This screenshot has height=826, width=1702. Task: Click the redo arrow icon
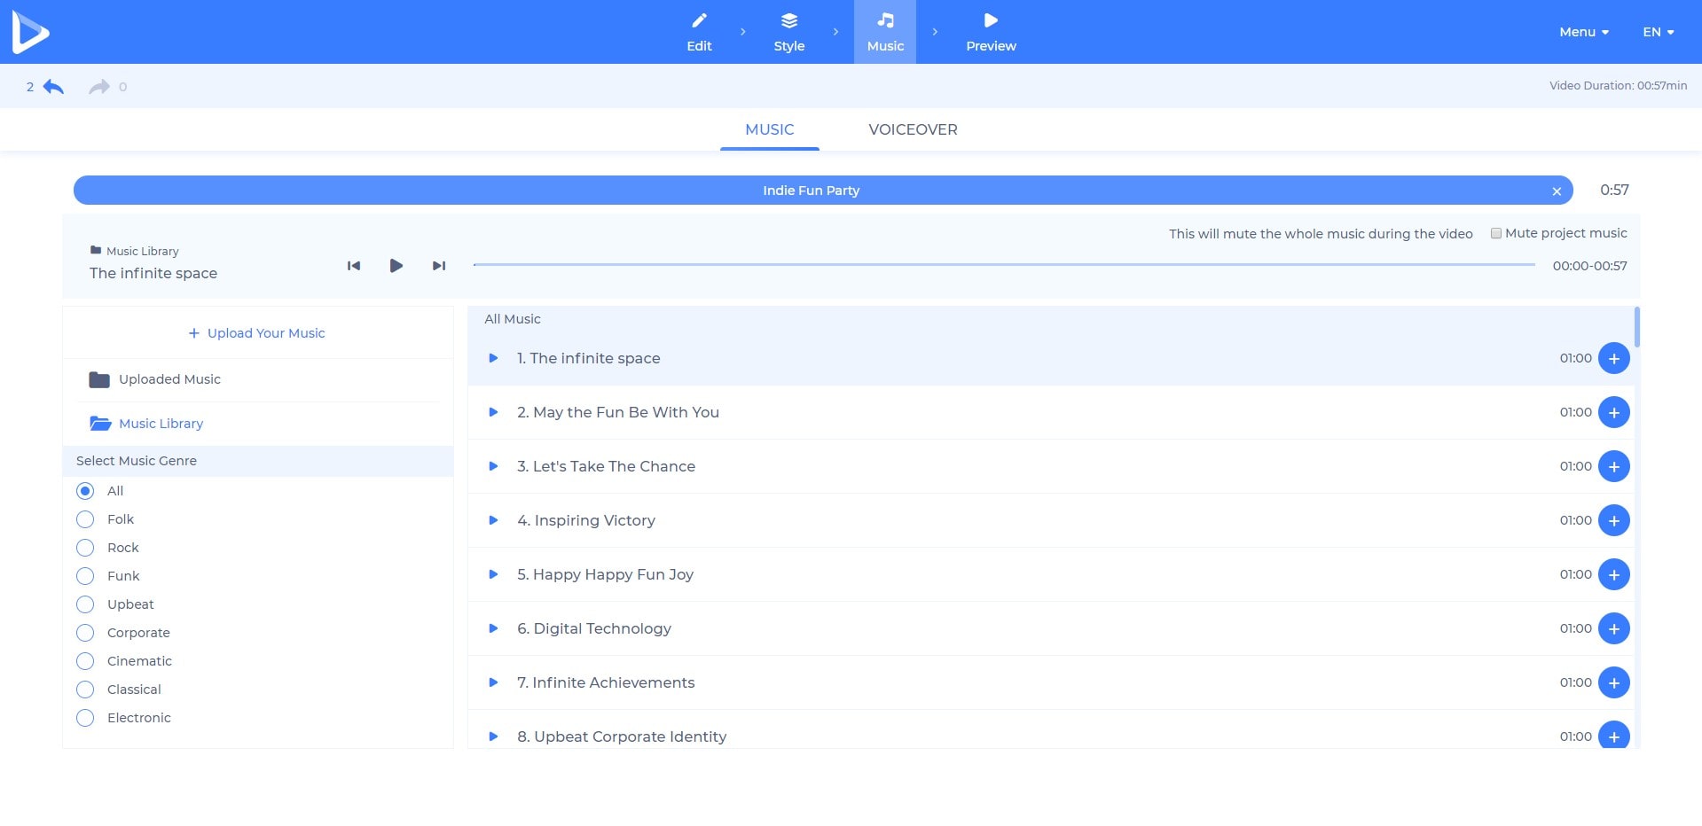[x=98, y=87]
